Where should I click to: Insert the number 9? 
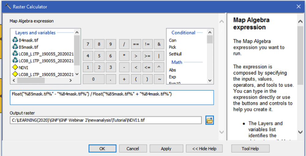tap(111, 44)
